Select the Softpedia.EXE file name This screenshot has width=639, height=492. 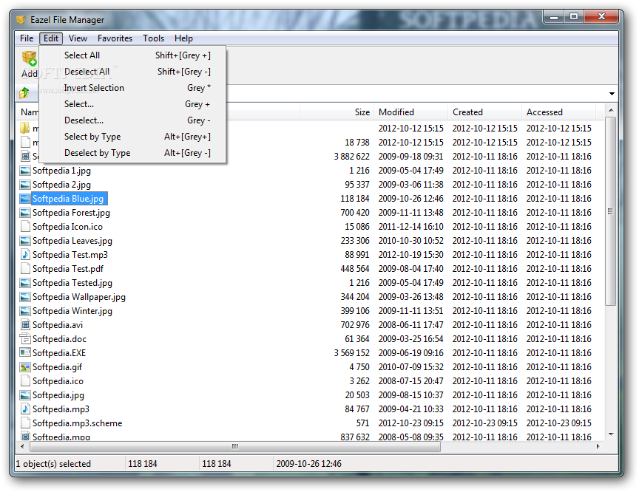point(59,353)
